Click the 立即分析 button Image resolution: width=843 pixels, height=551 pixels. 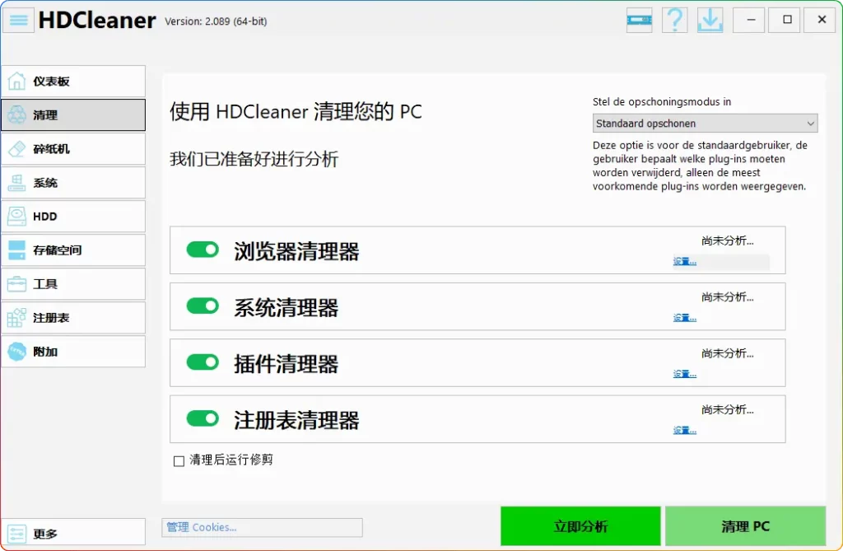[580, 525]
